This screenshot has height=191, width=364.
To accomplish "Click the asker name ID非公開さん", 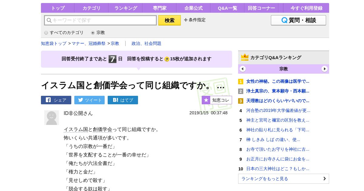I will click(78, 113).
